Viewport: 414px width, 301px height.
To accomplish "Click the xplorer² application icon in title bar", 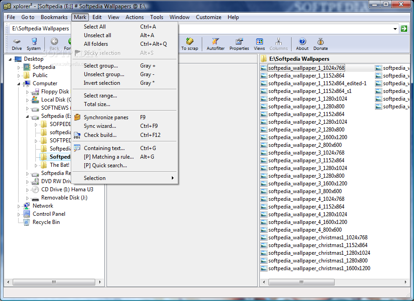I will pos(7,6).
